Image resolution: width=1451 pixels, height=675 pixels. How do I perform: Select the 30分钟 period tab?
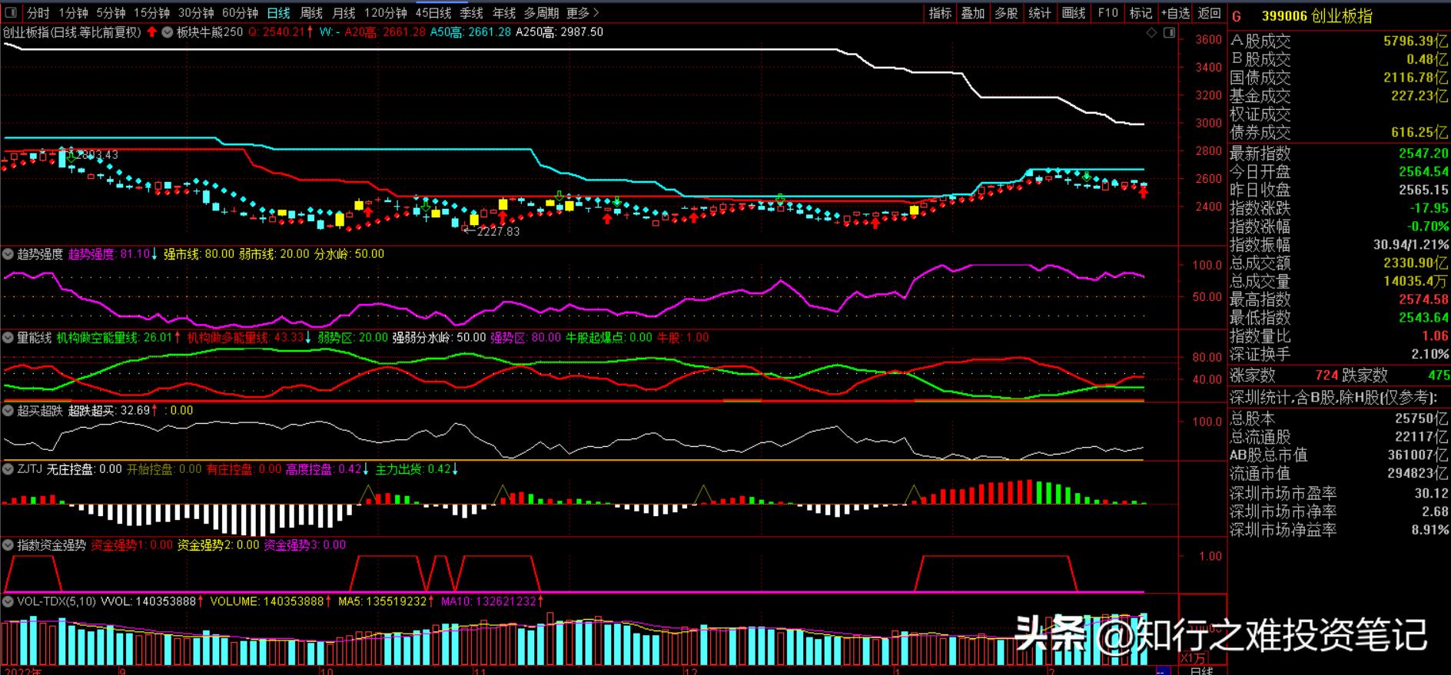click(x=196, y=13)
